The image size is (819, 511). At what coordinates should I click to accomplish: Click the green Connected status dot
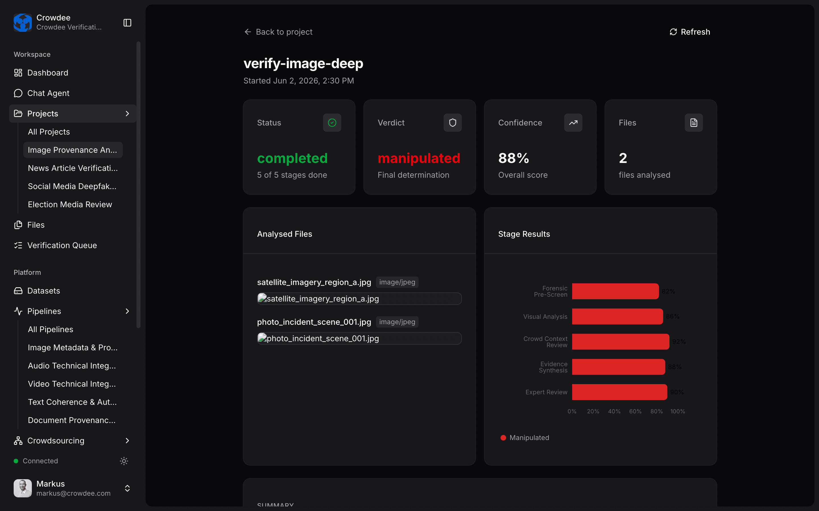pyautogui.click(x=16, y=461)
